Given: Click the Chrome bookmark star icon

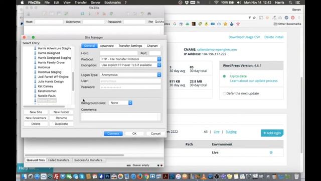Looking at the screenshot, I should [x=254, y=18].
